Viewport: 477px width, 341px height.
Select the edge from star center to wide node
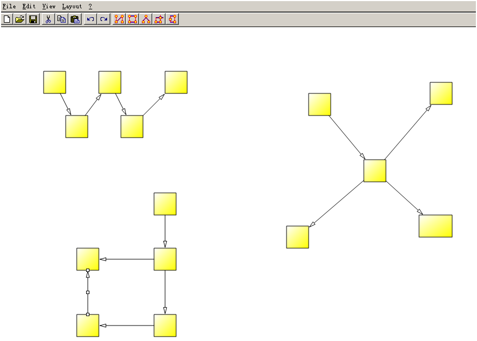click(404, 198)
